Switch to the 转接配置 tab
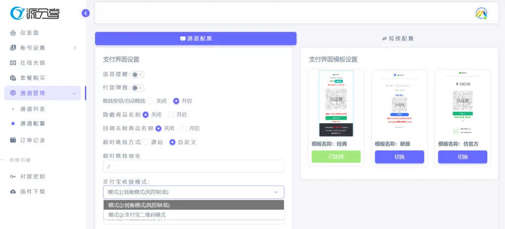The height and width of the screenshot is (229, 505). point(397,38)
